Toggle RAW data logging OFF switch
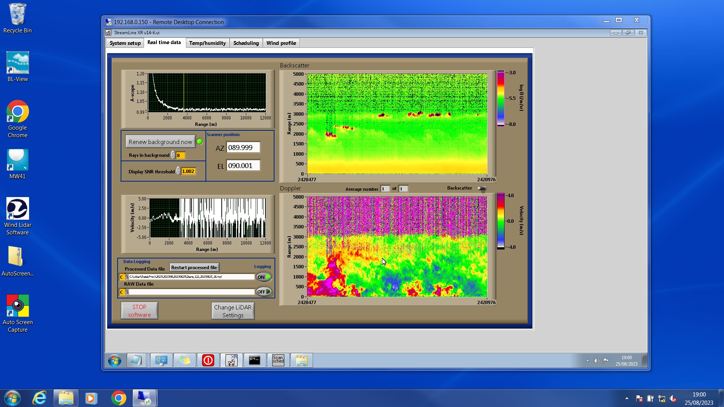This screenshot has width=724, height=407. [x=264, y=292]
